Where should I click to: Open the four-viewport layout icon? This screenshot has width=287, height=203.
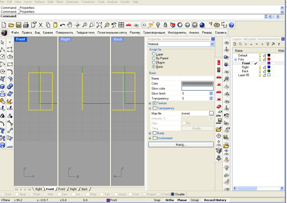[x=121, y=25]
